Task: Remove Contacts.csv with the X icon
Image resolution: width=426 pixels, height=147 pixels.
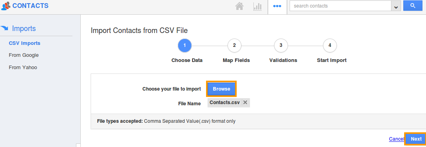Action: pyautogui.click(x=245, y=102)
